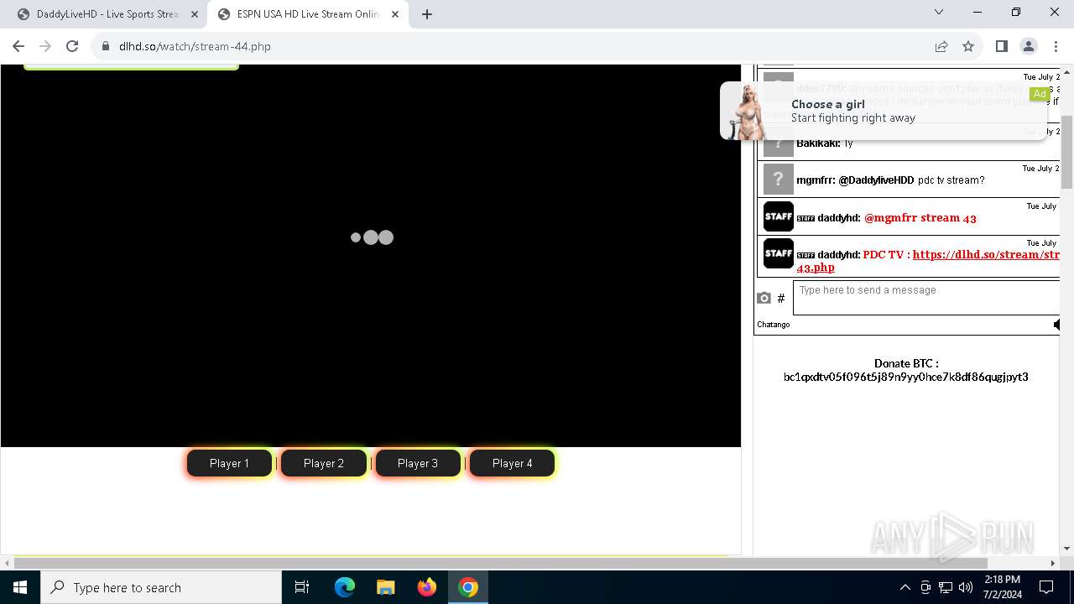The height and width of the screenshot is (604, 1074).
Task: Click the Chrome taskbar icon
Action: [468, 587]
